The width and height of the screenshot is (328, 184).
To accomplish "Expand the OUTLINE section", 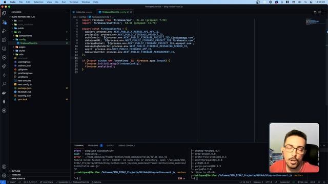I will (x=39, y=171).
